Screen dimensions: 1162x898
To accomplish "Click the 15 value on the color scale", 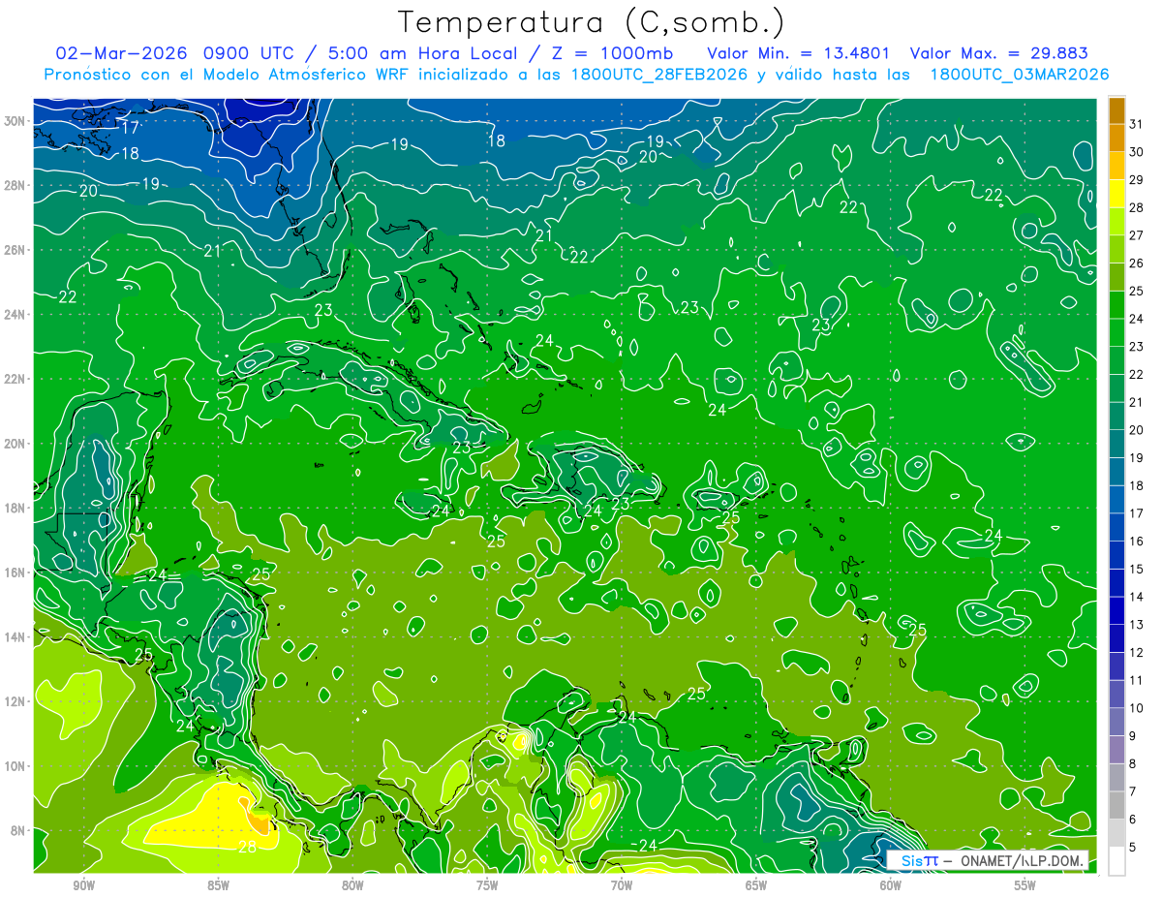I will point(1137,569).
